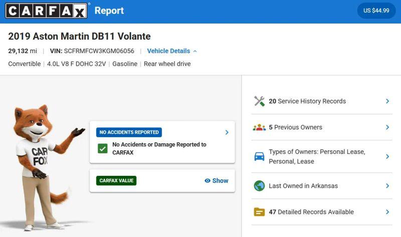The image size is (401, 237).
Task: Open Service History Records via its chevron
Action: tap(387, 101)
